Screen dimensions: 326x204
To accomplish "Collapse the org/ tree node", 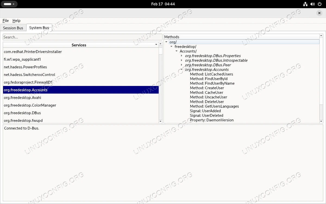I will [x=166, y=42].
